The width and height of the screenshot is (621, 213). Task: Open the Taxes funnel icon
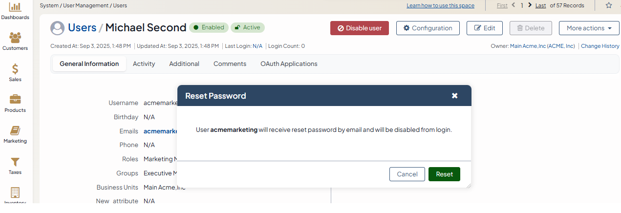coord(15,162)
